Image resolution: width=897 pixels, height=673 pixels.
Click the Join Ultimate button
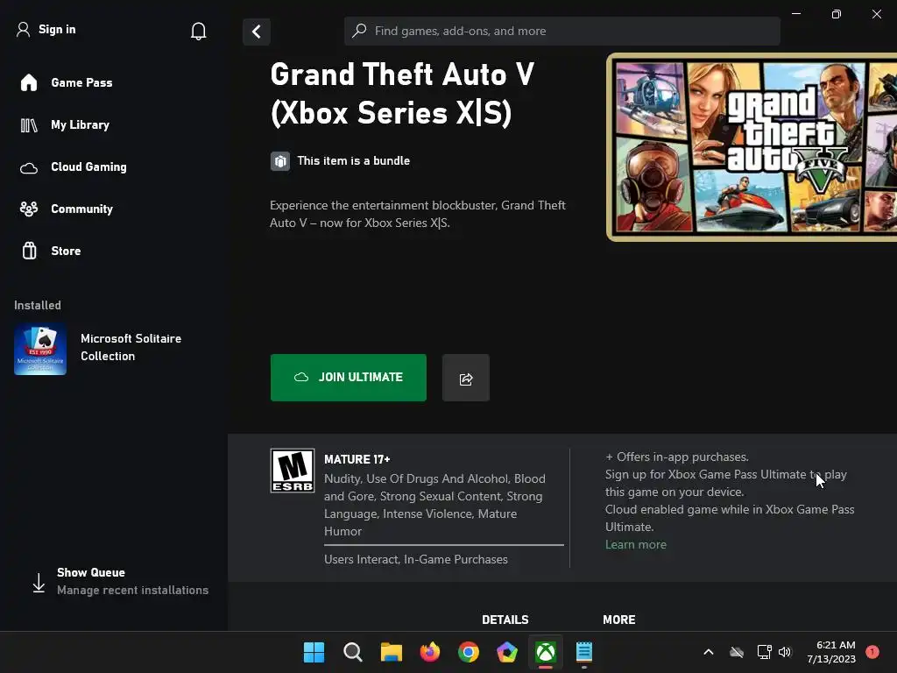click(x=349, y=378)
